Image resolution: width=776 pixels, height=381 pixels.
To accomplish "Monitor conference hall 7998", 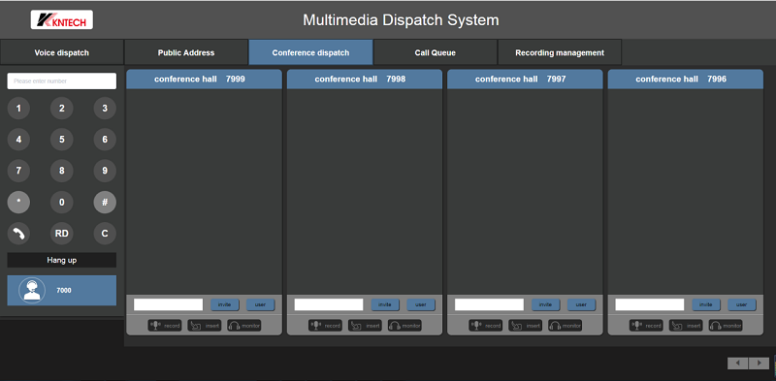I will (404, 326).
